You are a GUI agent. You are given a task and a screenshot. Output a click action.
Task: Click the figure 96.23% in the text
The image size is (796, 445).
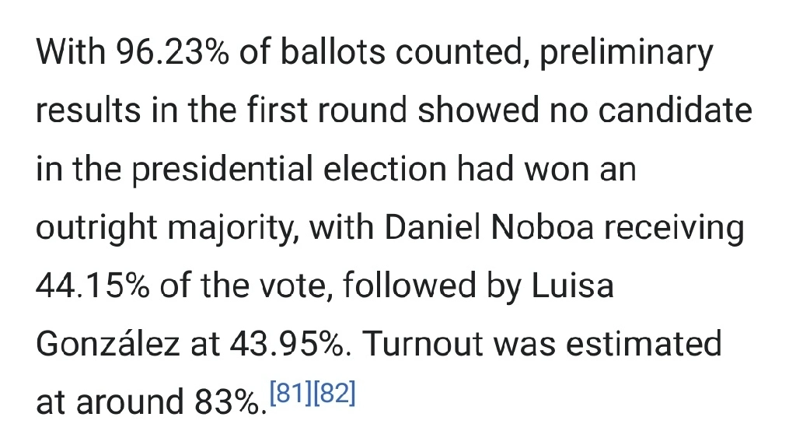click(x=173, y=52)
